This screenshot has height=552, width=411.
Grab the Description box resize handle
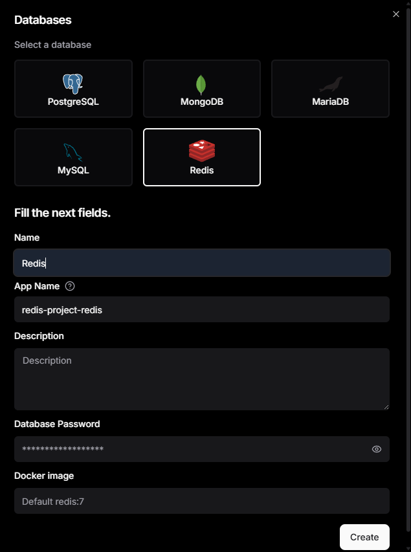(x=386, y=406)
